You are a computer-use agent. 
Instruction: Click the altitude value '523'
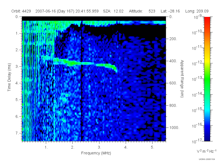pos(152,11)
